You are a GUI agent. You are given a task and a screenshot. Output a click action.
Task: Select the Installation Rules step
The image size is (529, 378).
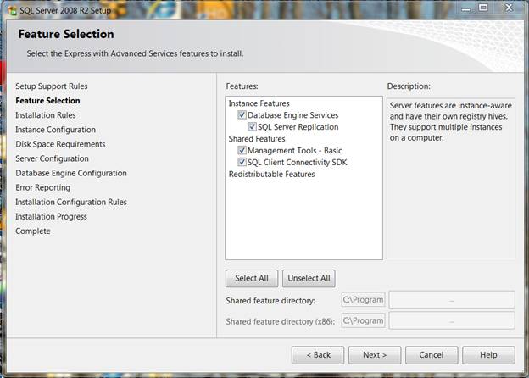[46, 115]
